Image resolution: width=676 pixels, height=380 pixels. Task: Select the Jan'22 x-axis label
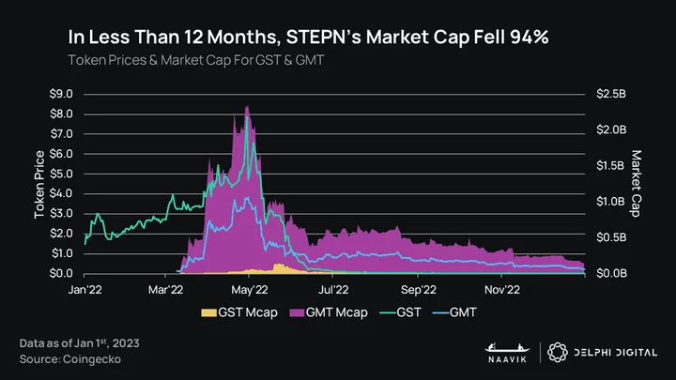pos(84,290)
